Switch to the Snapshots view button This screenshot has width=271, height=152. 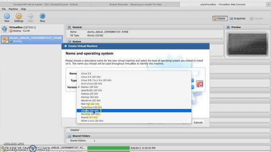click(x=238, y=19)
